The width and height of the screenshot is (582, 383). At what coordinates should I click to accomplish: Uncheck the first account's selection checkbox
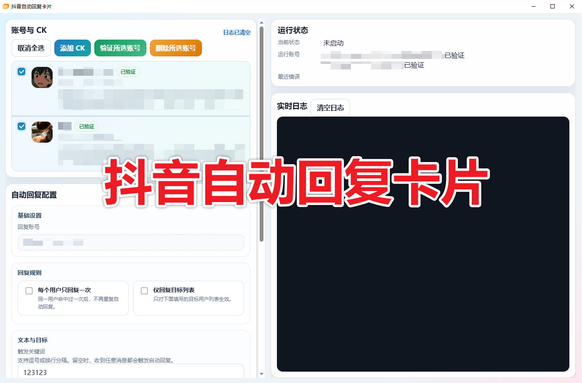point(21,72)
